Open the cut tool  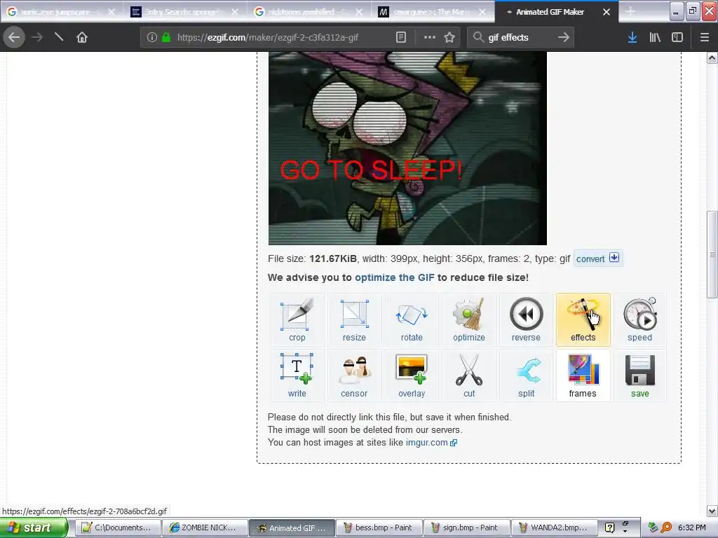click(469, 375)
